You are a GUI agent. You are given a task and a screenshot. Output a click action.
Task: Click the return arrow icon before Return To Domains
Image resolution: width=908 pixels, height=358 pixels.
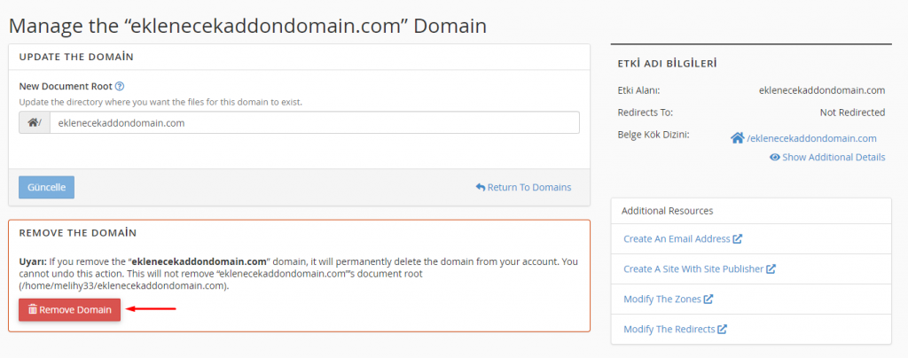pyautogui.click(x=481, y=188)
